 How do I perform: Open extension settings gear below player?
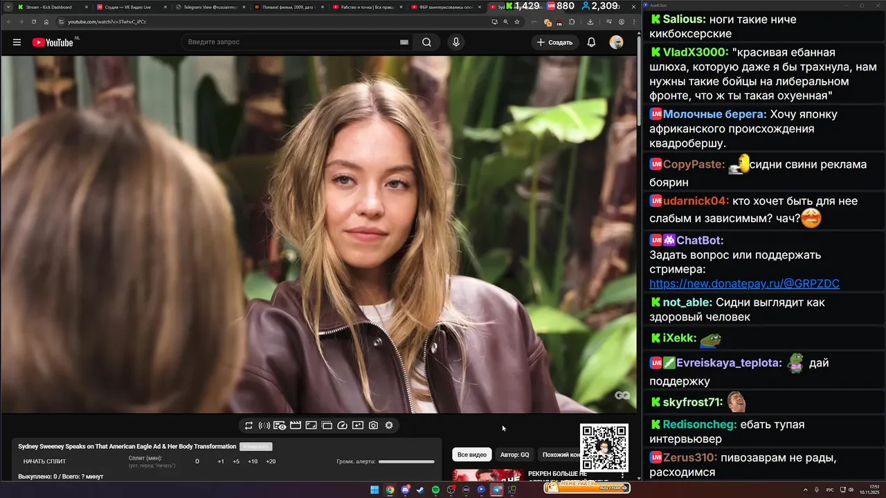tap(389, 425)
